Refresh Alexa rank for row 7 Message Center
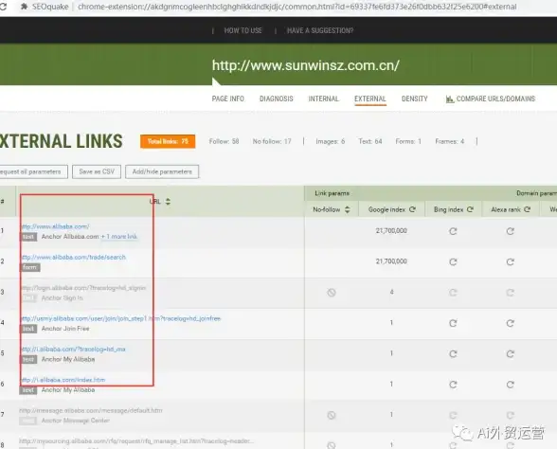Screen dimensions: 557x449 pos(510,415)
